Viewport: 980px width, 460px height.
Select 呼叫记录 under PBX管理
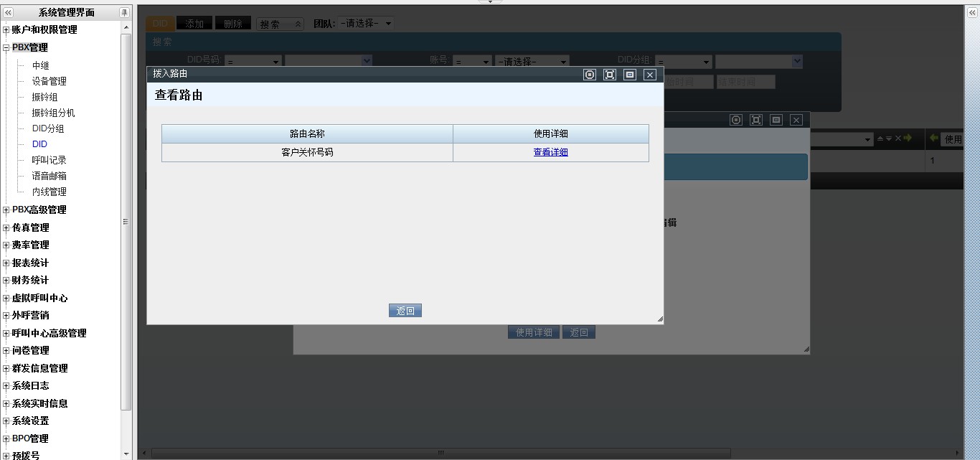49,160
